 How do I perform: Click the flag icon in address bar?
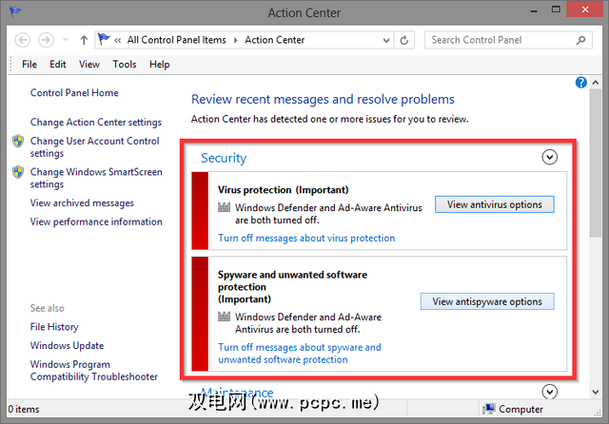[x=104, y=39]
